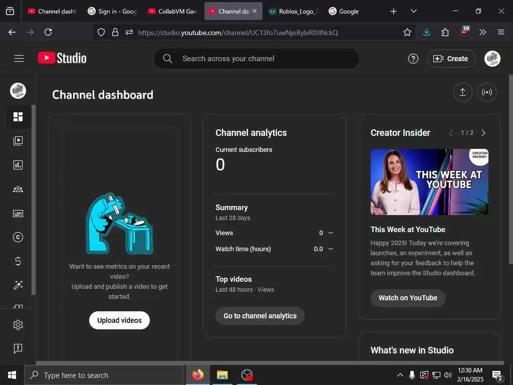Click the This Week at YouTube title
The height and width of the screenshot is (385, 513).
[408, 230]
